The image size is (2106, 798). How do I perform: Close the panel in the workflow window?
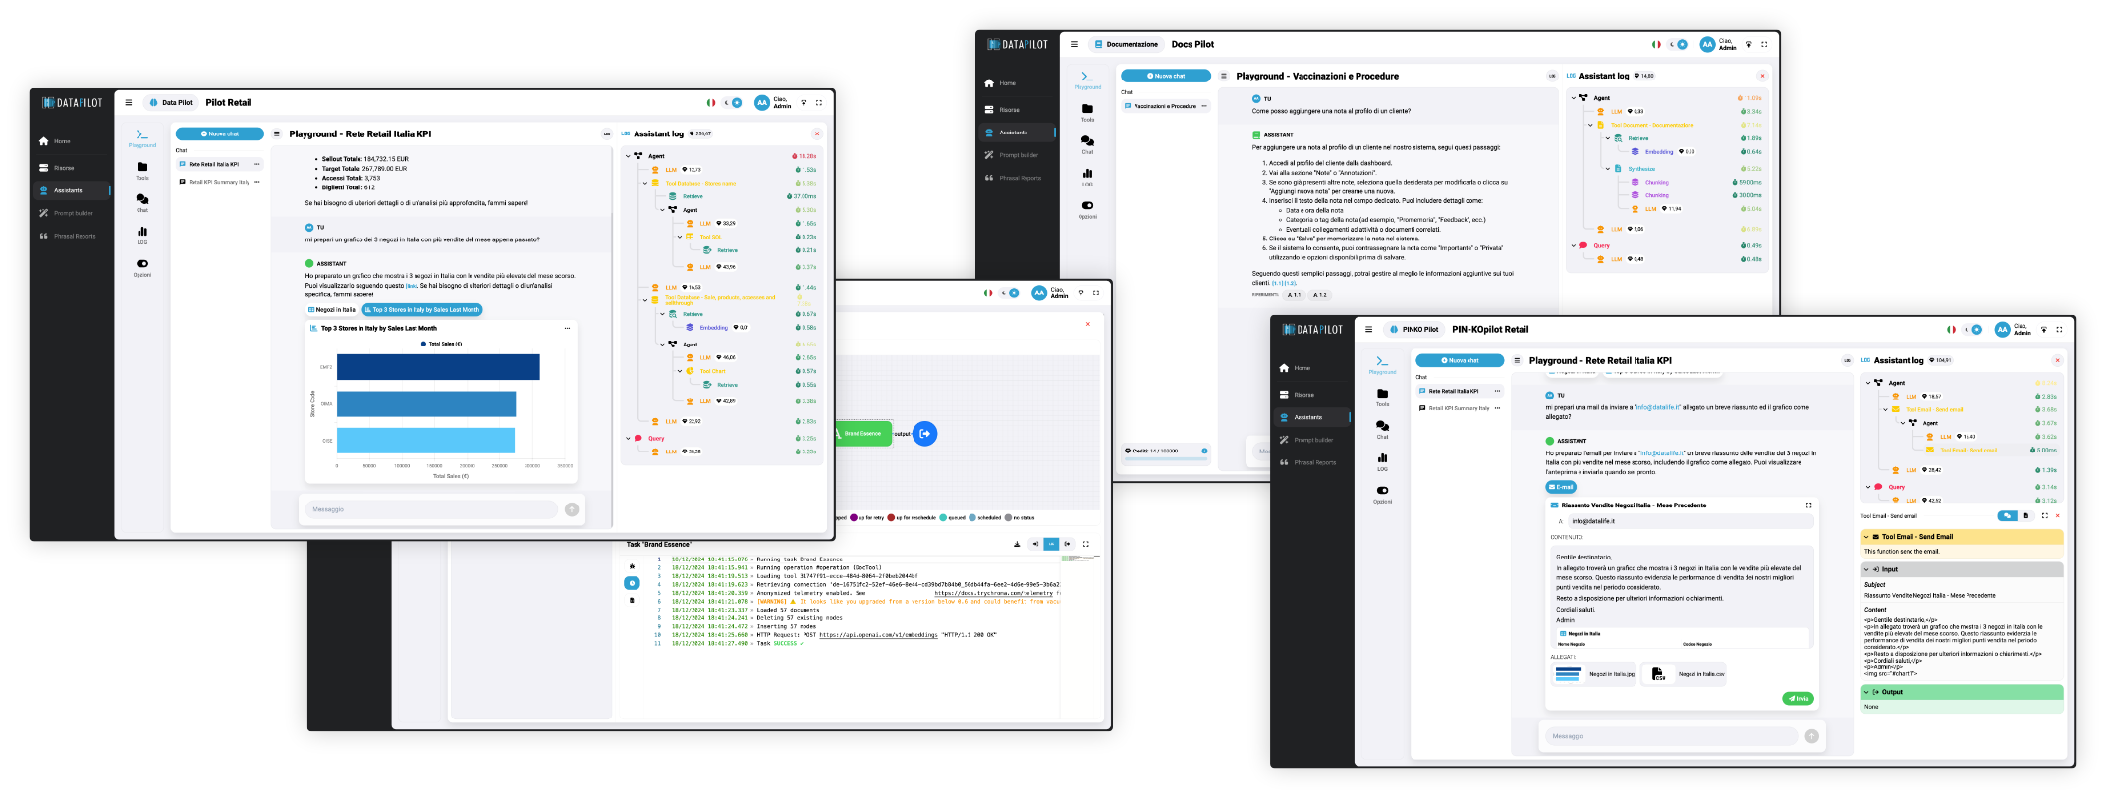[1087, 324]
